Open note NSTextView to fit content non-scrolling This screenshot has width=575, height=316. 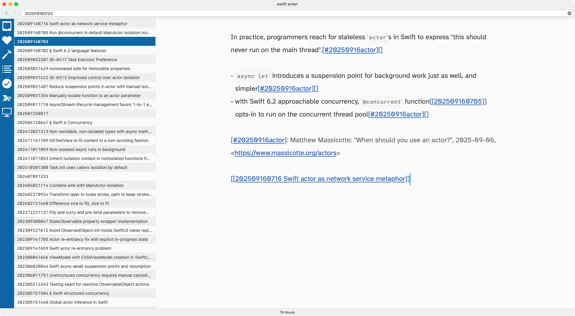(x=85, y=140)
